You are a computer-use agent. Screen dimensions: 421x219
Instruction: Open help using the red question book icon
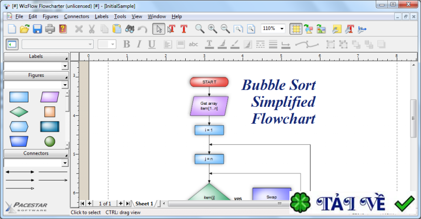[x=63, y=29]
